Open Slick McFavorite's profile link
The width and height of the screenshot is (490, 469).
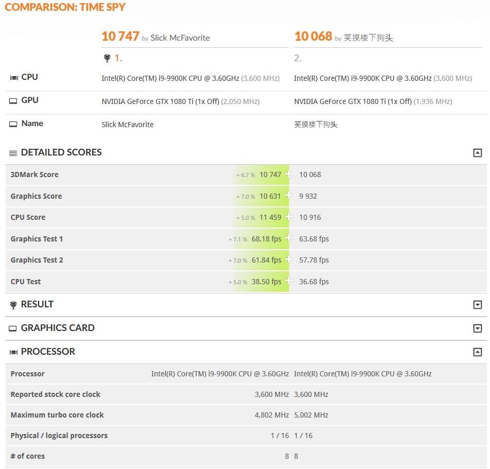pyautogui.click(x=180, y=38)
